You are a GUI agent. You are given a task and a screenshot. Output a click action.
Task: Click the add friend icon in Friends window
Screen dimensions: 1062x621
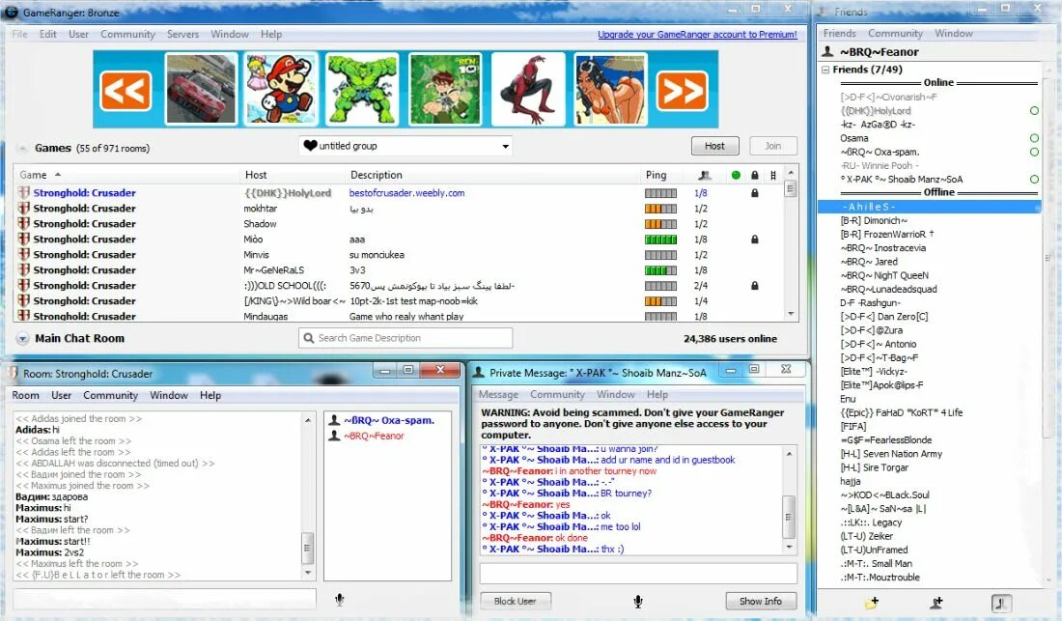tap(936, 602)
